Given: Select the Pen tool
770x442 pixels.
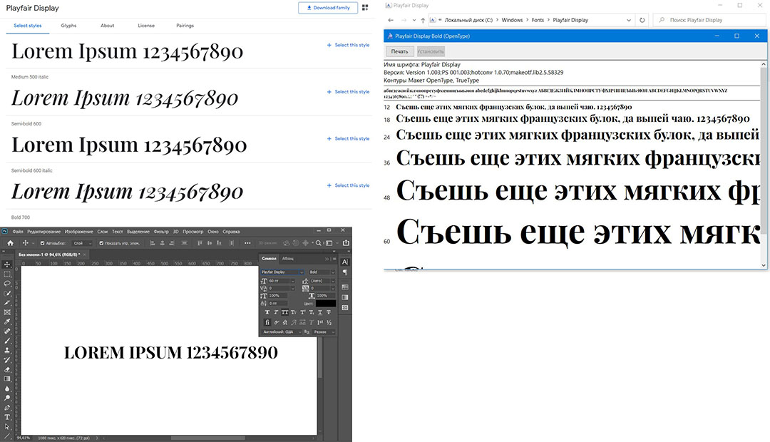Looking at the screenshot, I should click(x=7, y=408).
